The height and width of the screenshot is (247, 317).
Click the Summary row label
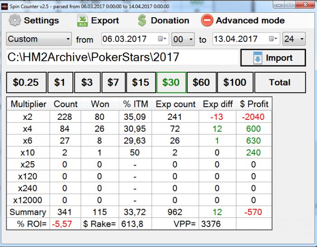point(28,212)
